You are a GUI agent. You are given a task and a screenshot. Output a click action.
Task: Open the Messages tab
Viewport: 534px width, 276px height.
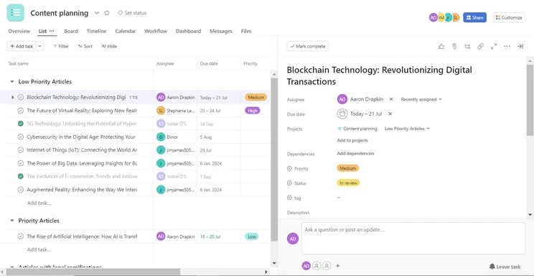pyautogui.click(x=220, y=31)
